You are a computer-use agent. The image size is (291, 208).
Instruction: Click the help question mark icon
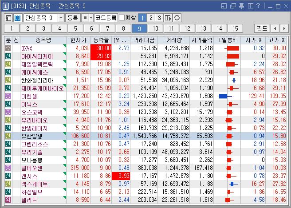(x=258, y=6)
